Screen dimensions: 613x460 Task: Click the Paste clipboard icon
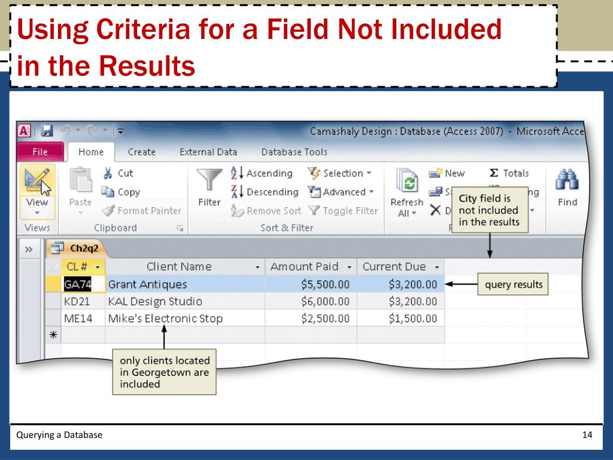click(81, 180)
